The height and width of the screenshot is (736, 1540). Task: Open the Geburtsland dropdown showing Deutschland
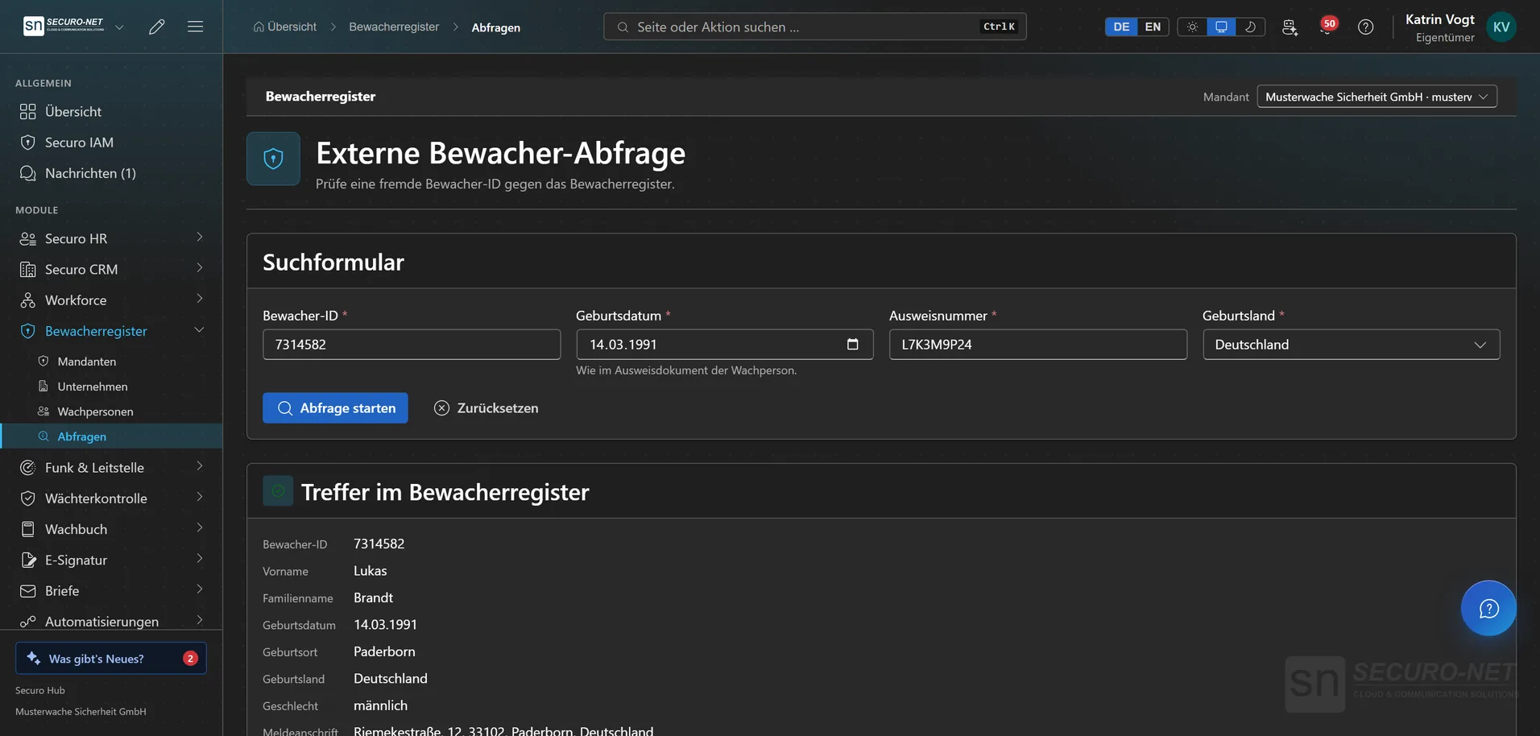pyautogui.click(x=1351, y=345)
